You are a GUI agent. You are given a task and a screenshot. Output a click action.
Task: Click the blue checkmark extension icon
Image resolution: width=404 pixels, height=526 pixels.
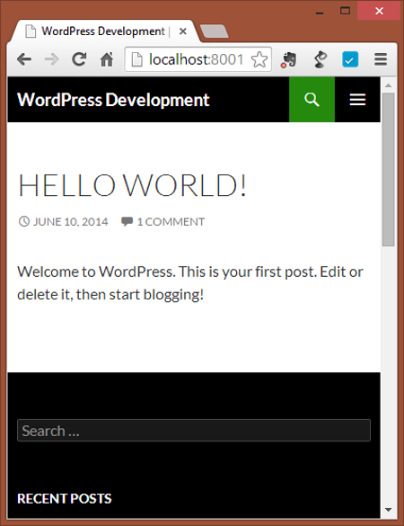350,59
